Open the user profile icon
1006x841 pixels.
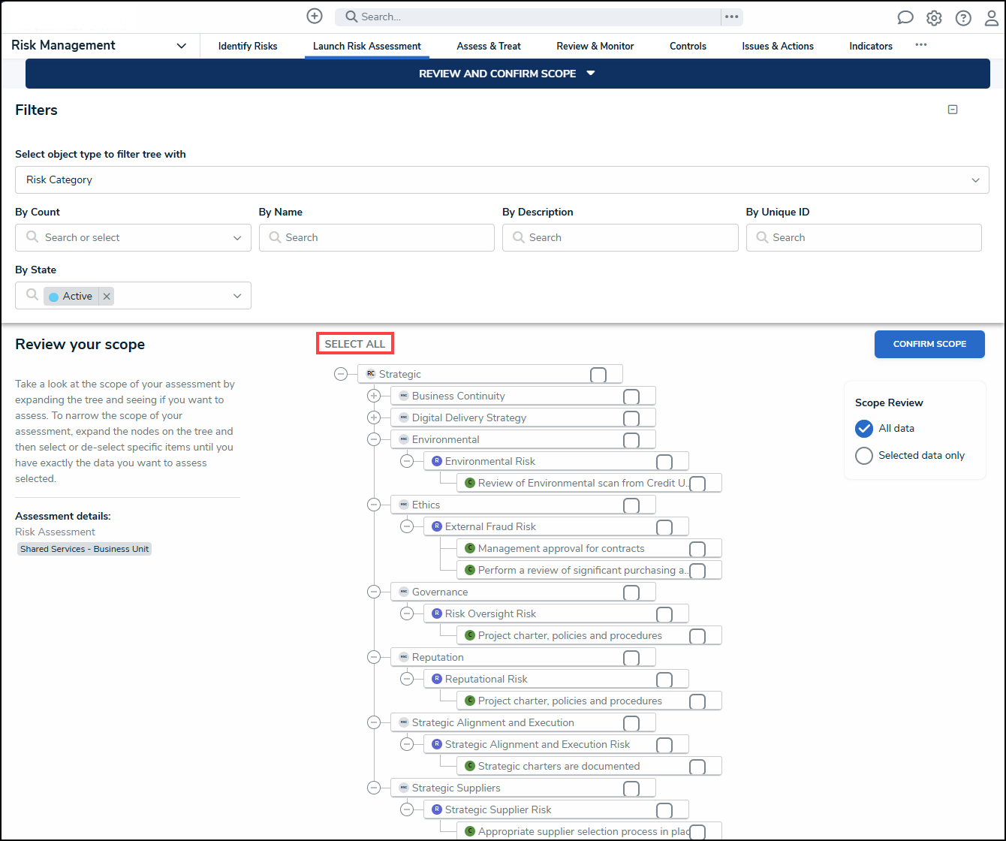click(x=992, y=18)
